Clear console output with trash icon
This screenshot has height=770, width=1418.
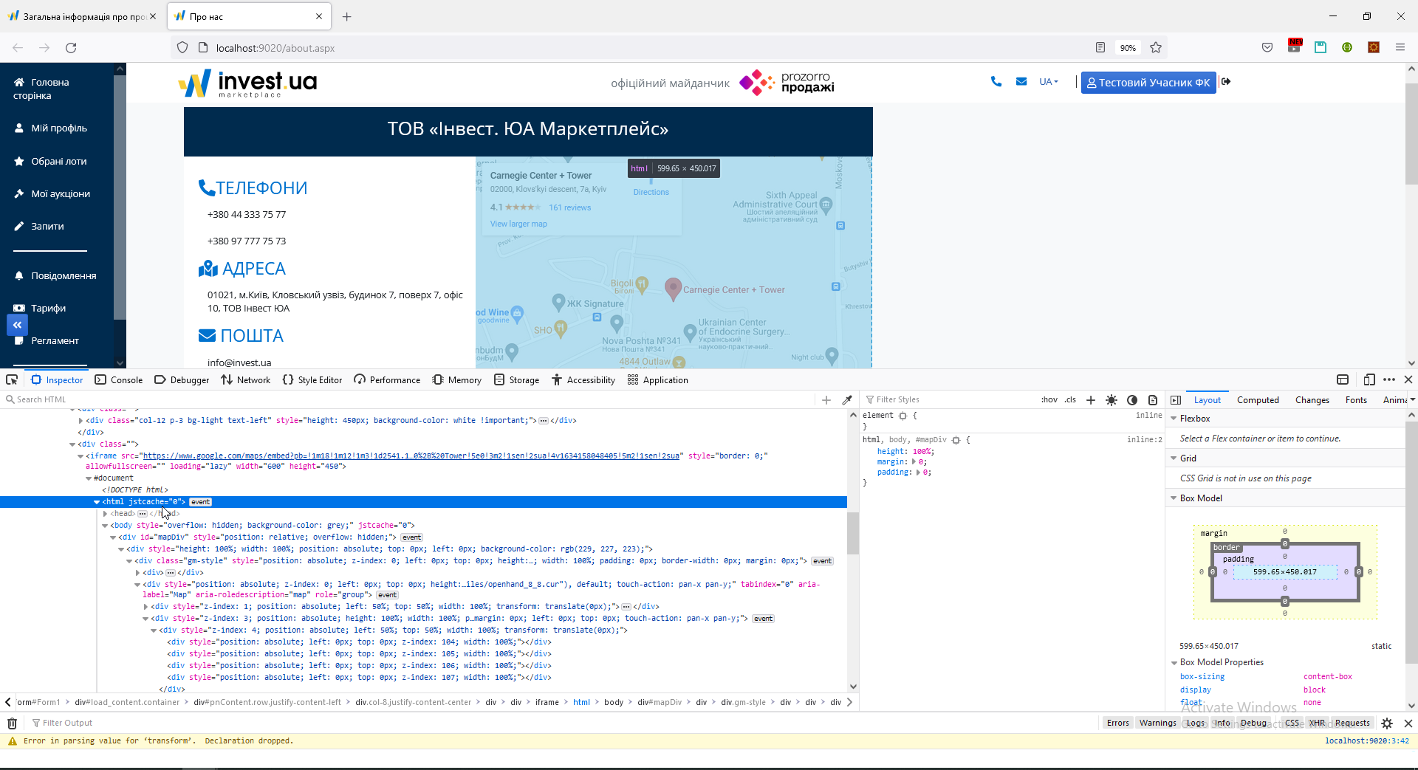point(13,723)
